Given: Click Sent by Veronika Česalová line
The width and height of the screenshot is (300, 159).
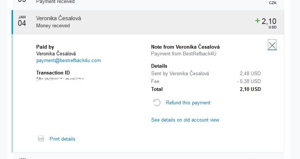Looking at the screenshot, I should [x=206, y=73].
